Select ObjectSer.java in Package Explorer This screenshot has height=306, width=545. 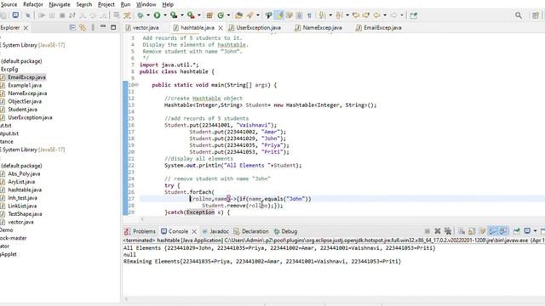click(x=25, y=101)
